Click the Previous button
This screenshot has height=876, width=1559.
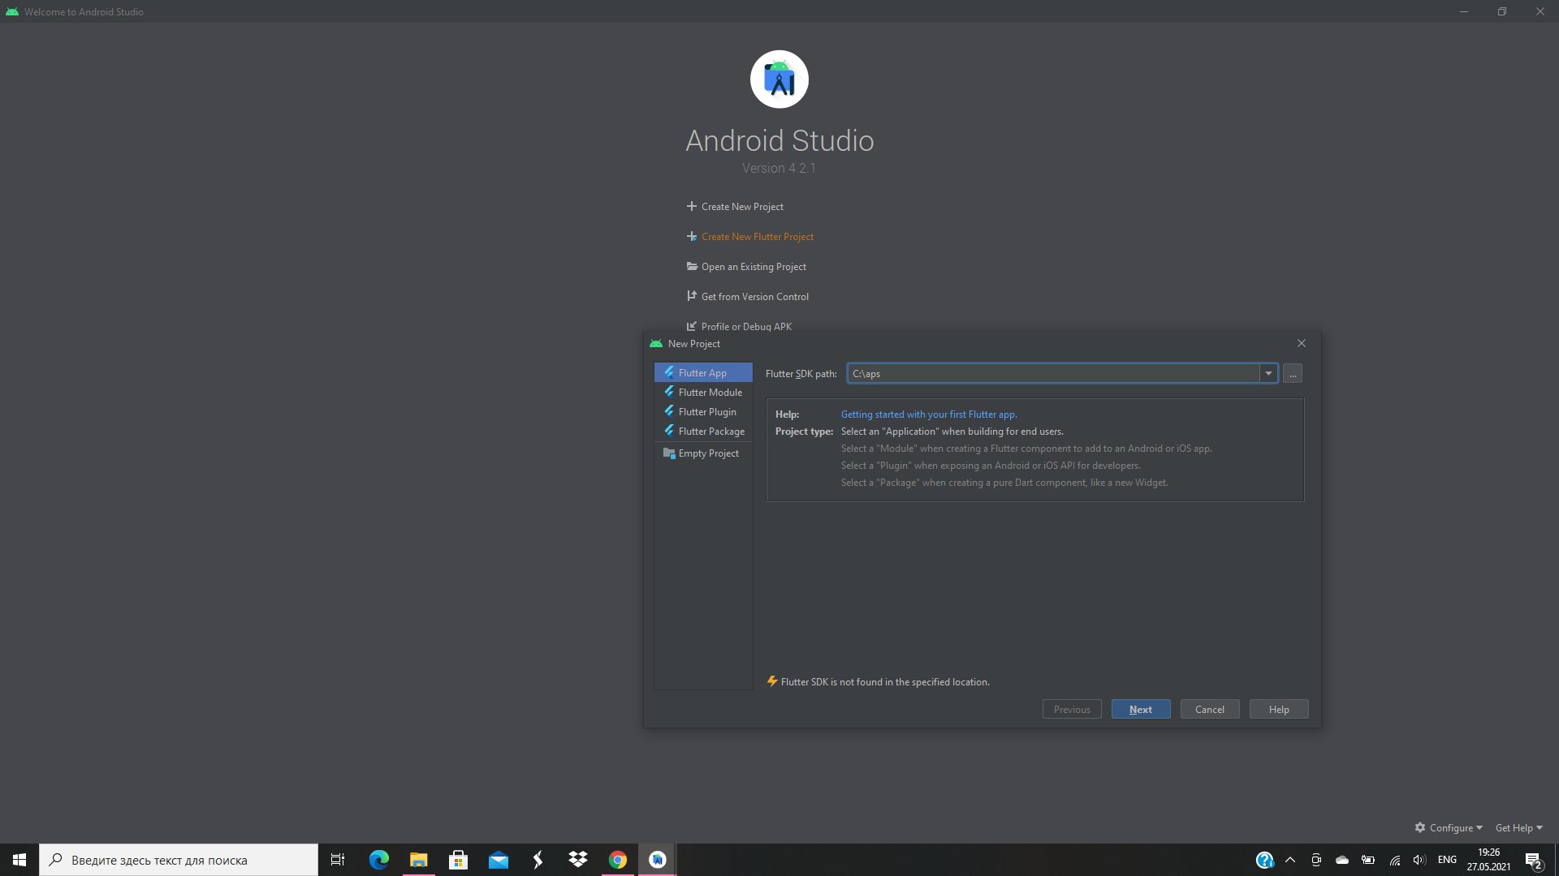(x=1072, y=709)
